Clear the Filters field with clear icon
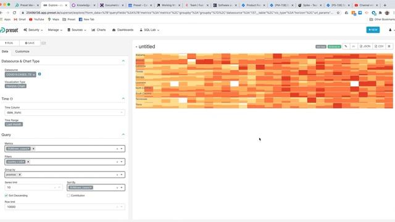Screen dimensions: 395x222 tap(117, 162)
